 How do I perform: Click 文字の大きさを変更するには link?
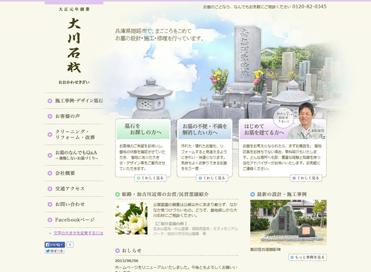click(78, 233)
